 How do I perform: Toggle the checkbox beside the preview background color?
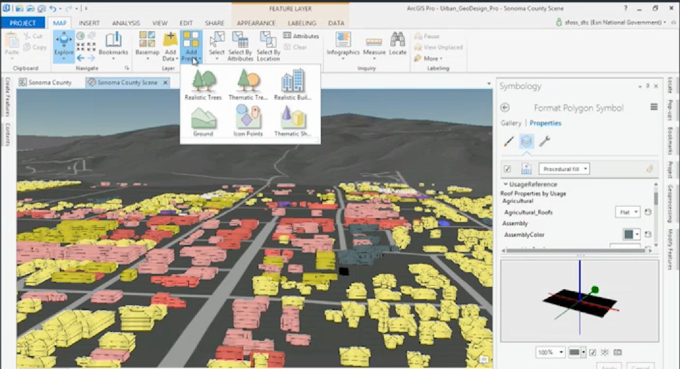coord(592,352)
